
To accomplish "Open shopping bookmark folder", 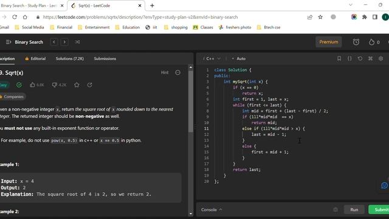I will 176,27.
